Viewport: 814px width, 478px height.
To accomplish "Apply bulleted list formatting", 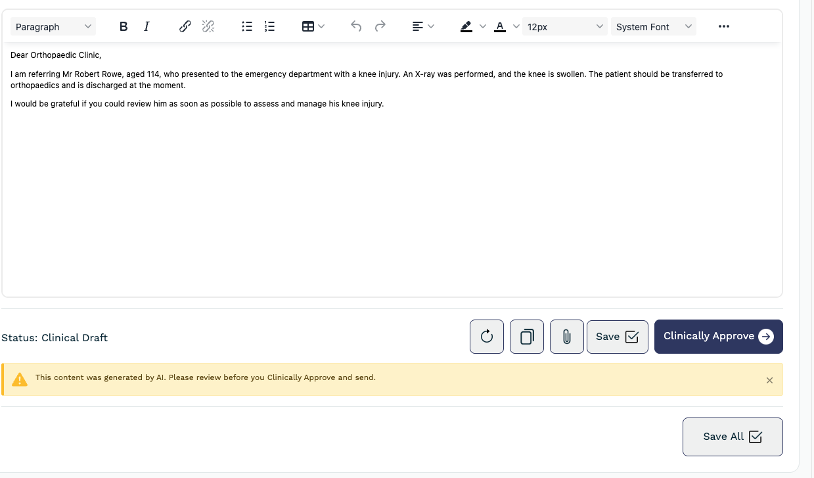I will coord(247,27).
